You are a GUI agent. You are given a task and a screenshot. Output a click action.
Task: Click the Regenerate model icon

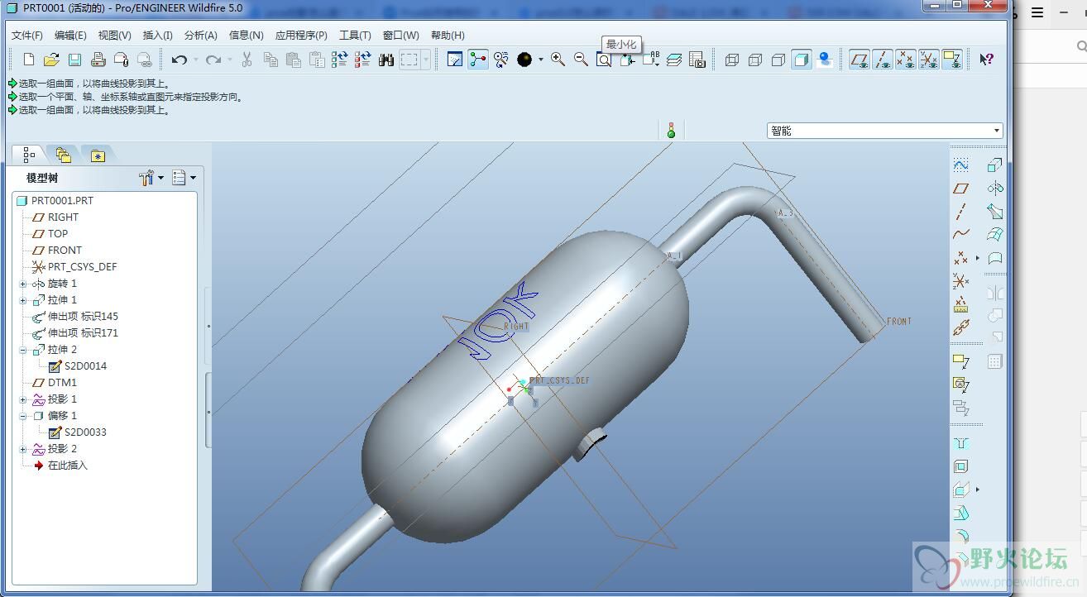pos(339,60)
